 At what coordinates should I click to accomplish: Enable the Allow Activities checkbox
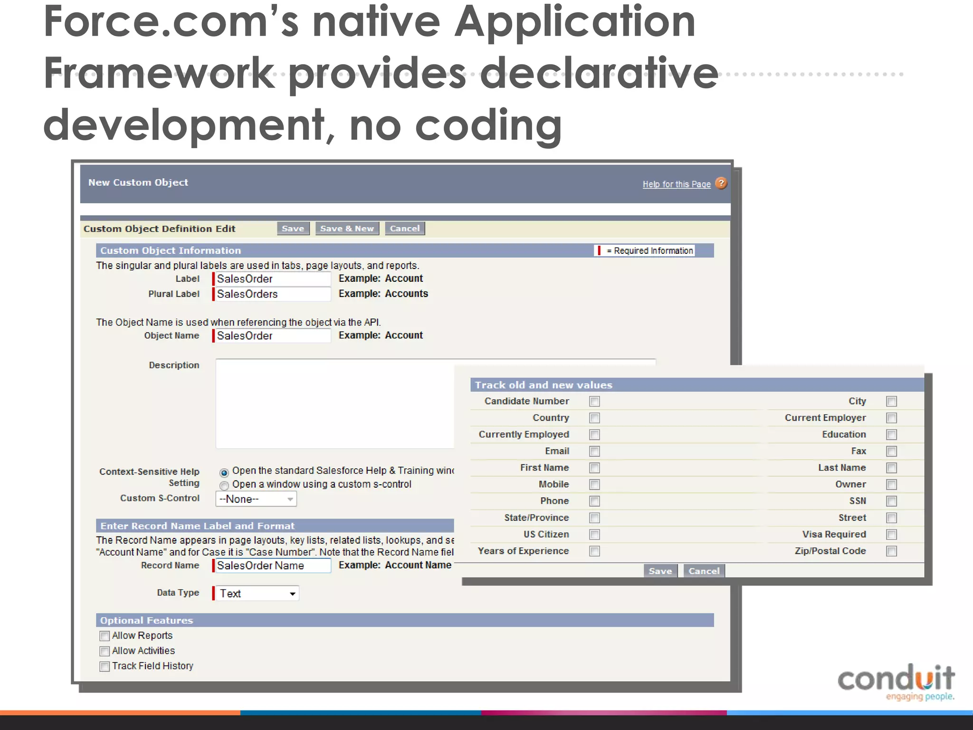point(105,651)
